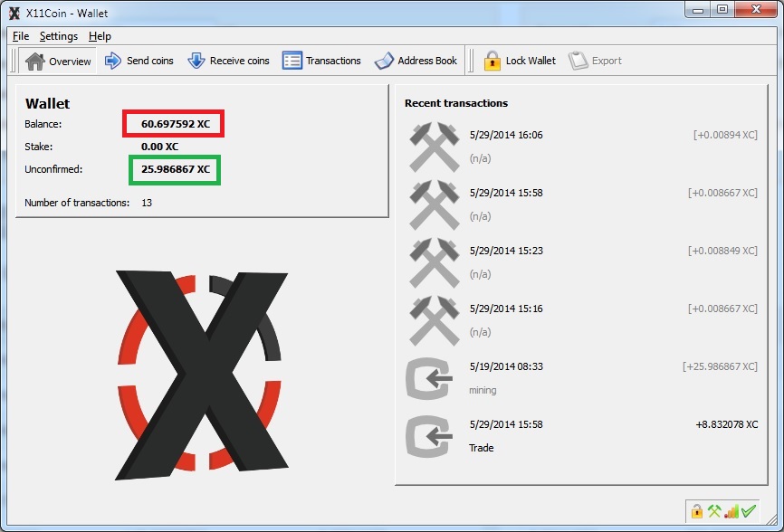Select the 5/19/2014 08:33 transaction date

506,366
